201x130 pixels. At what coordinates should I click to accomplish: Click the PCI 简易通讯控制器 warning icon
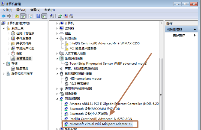(66, 49)
